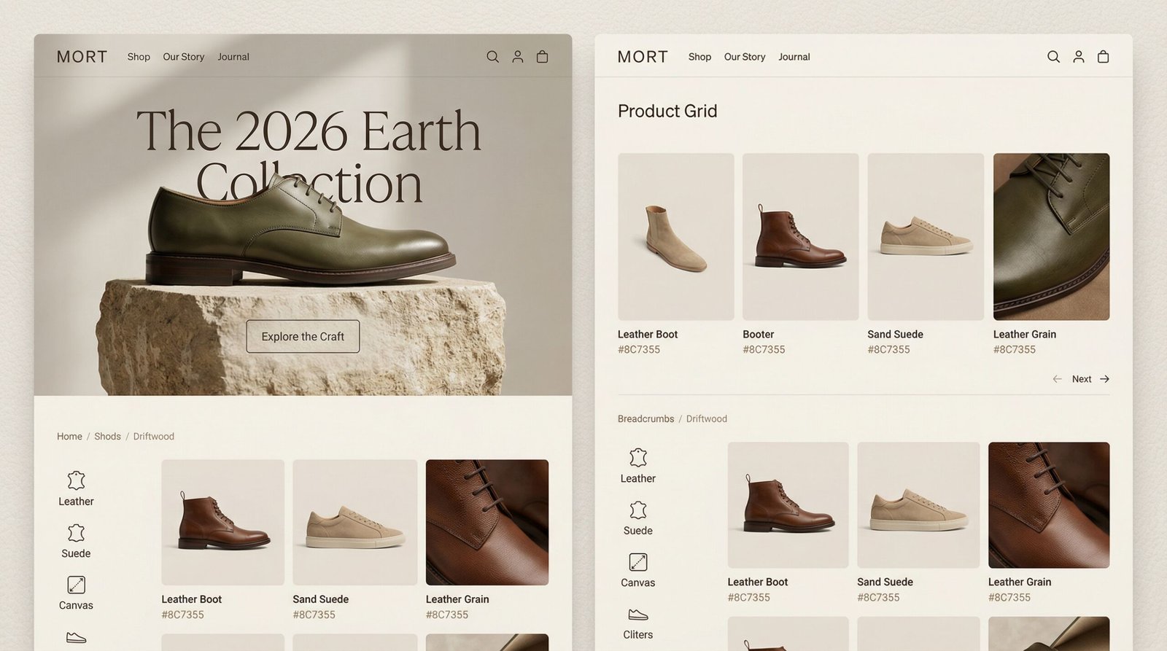
Task: Click the Next pagination link
Action: 1082,379
